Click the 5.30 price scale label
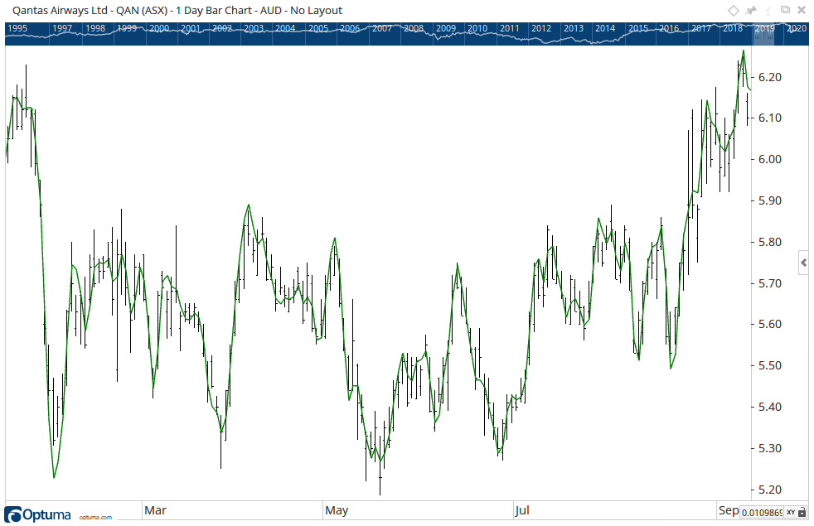Image resolution: width=814 pixels, height=526 pixels. pyautogui.click(x=770, y=448)
